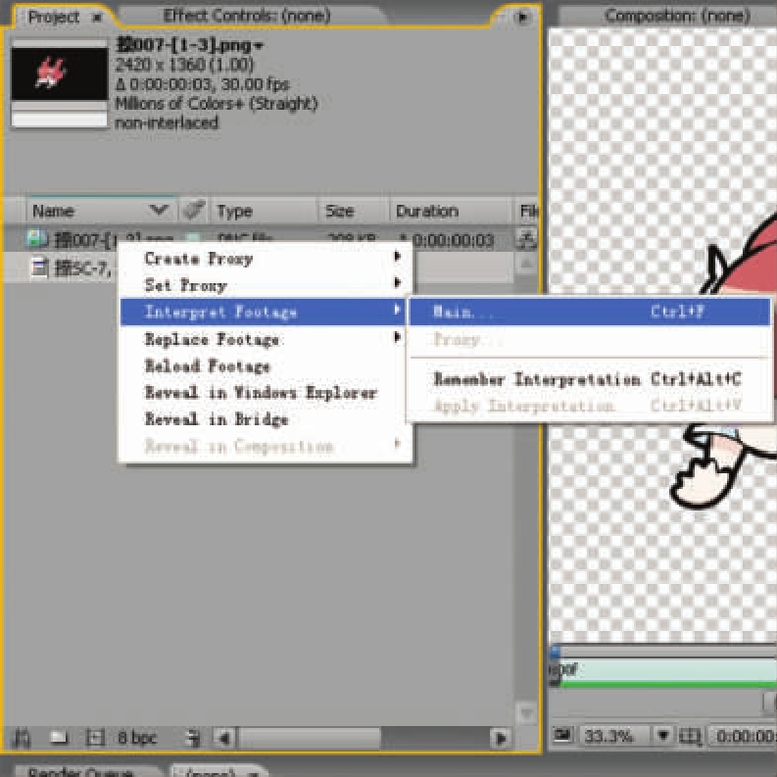
Task: Click the 0:00:00:03 duration cell
Action: click(453, 240)
